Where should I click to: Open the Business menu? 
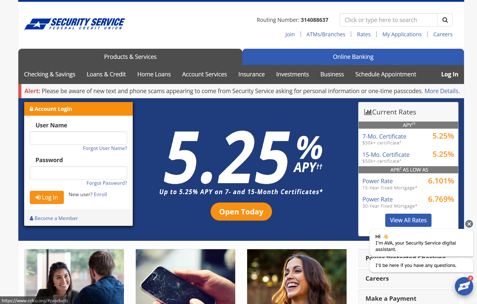tap(332, 74)
